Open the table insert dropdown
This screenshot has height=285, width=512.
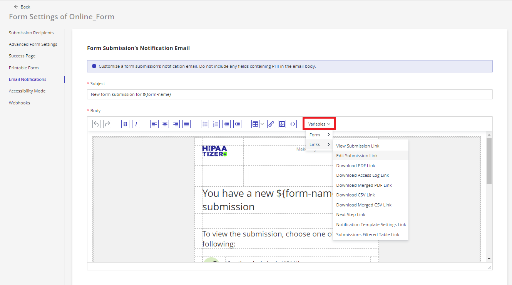click(258, 124)
